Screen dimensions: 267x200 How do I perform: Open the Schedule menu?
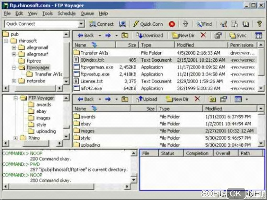[66, 13]
